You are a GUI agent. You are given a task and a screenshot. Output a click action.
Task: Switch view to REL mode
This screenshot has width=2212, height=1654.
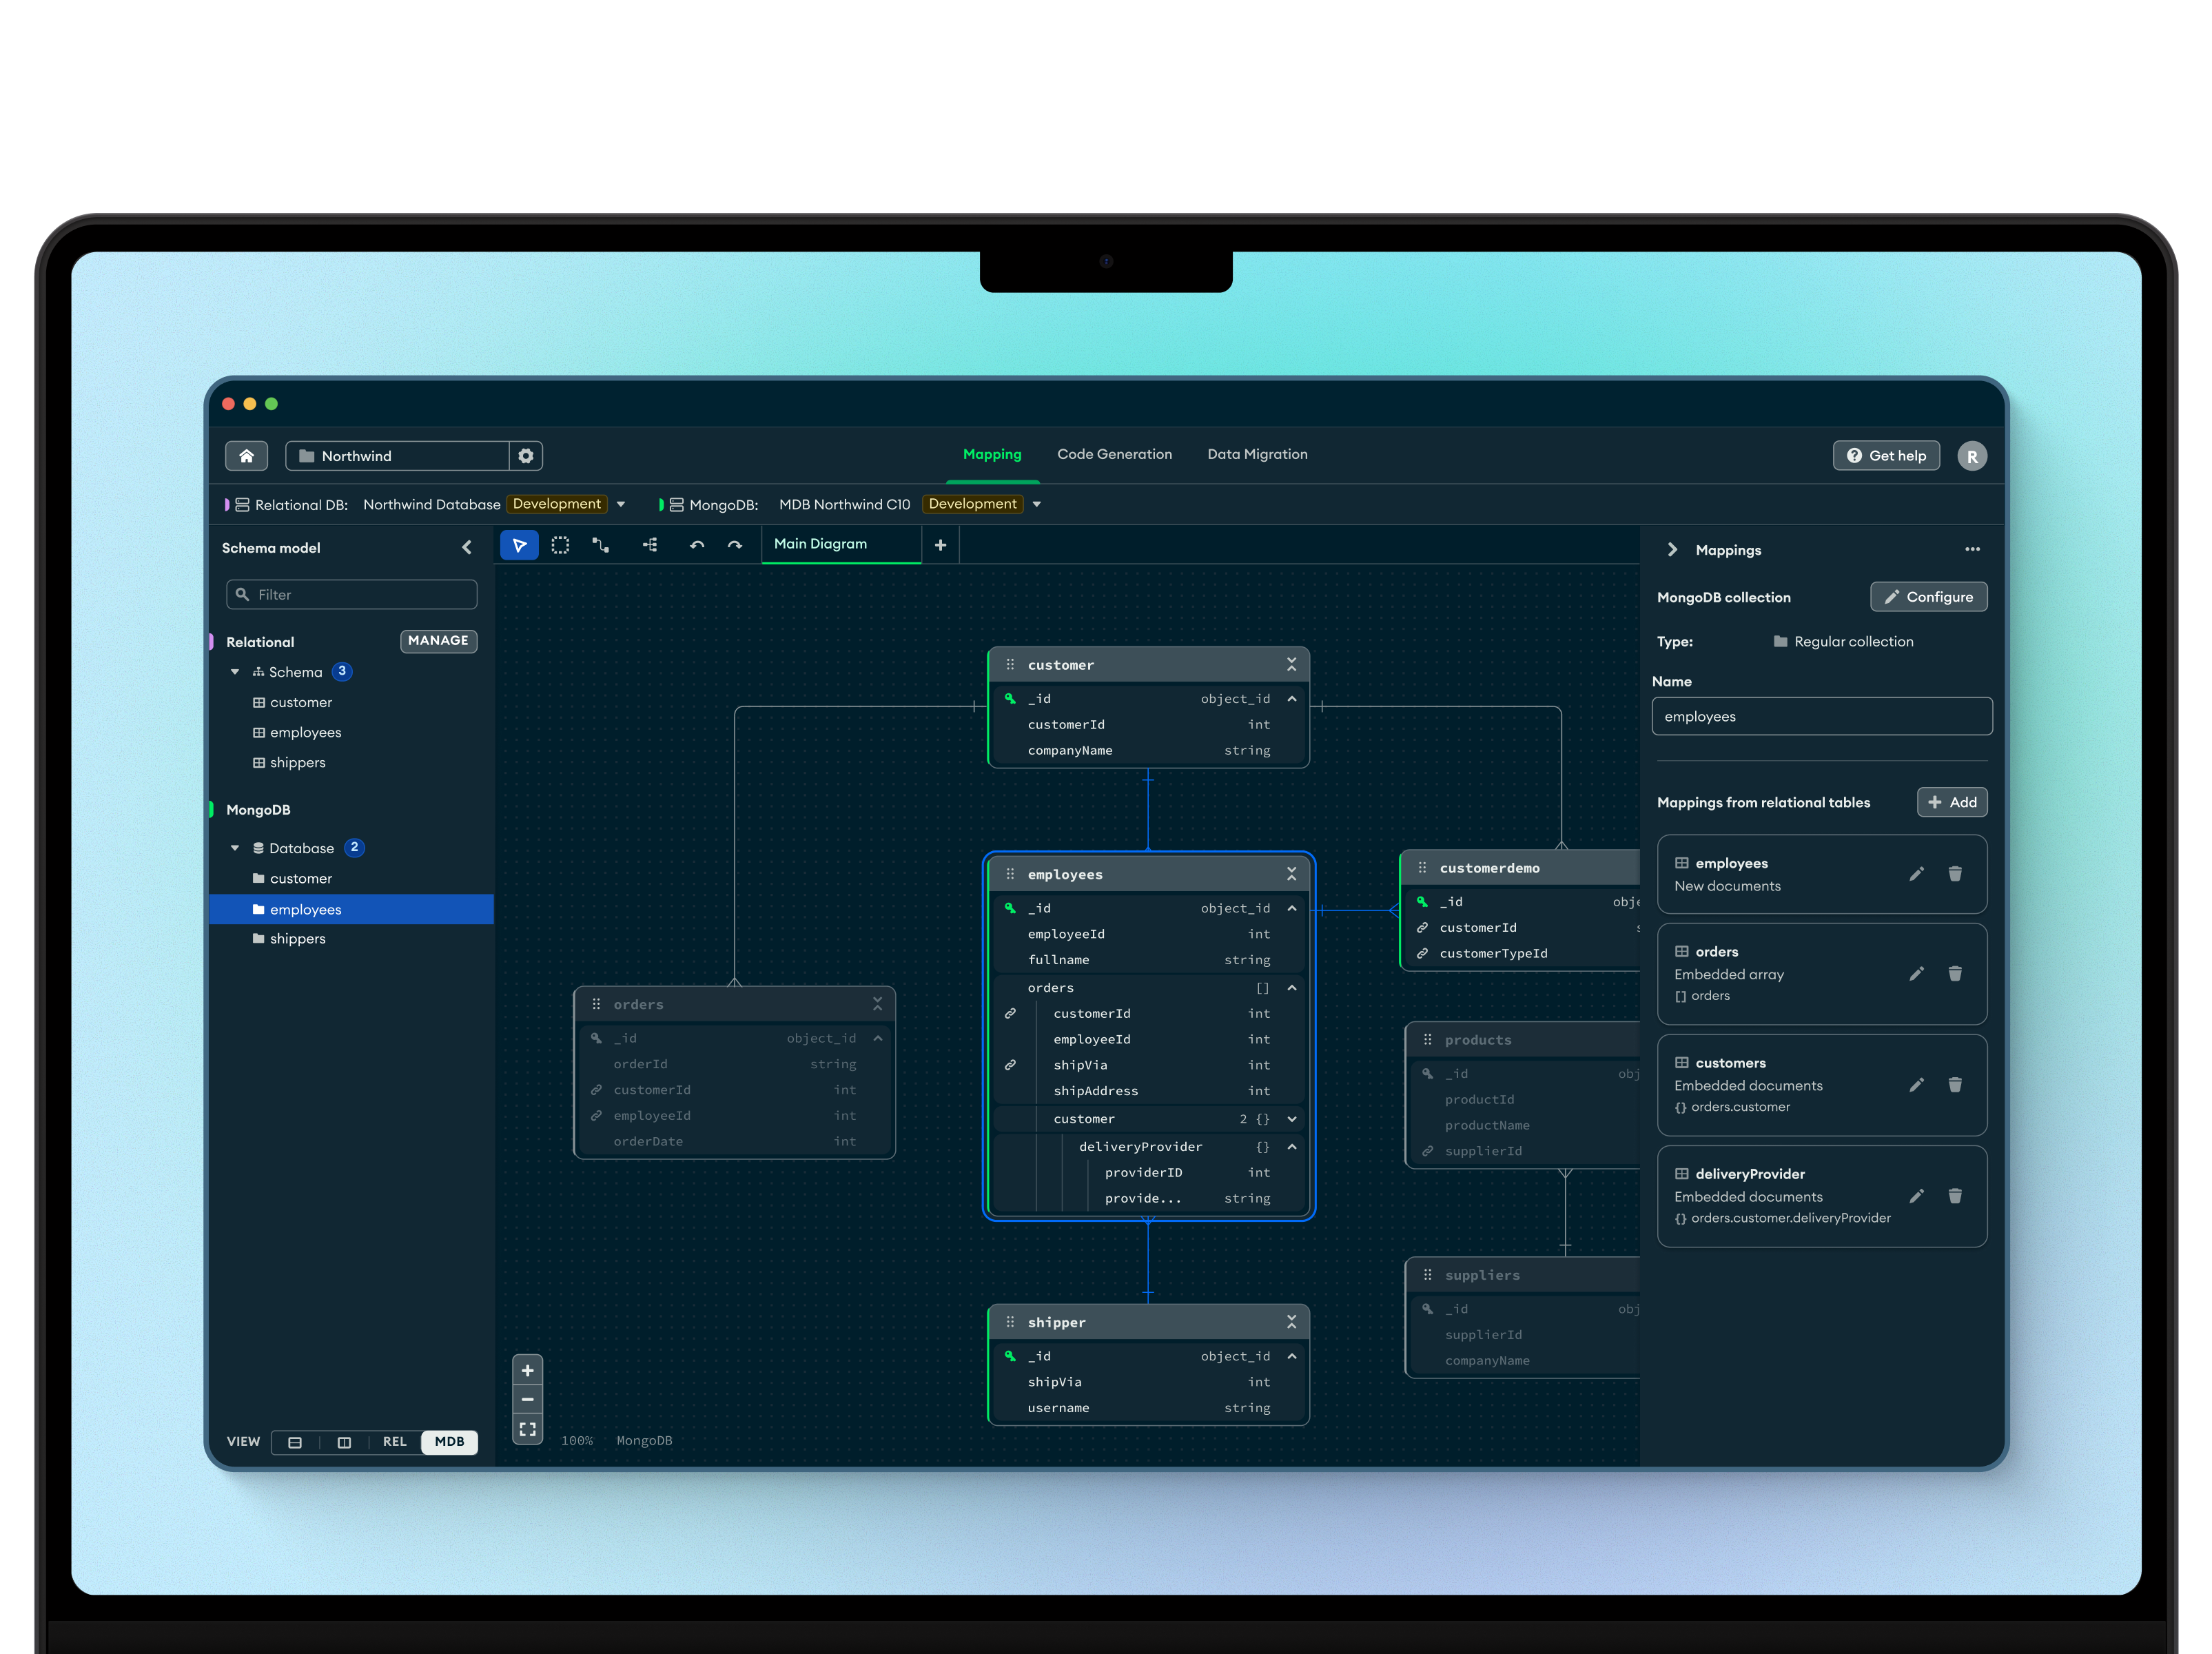tap(395, 1442)
